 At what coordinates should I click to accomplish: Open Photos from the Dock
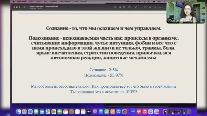tap(54, 112)
